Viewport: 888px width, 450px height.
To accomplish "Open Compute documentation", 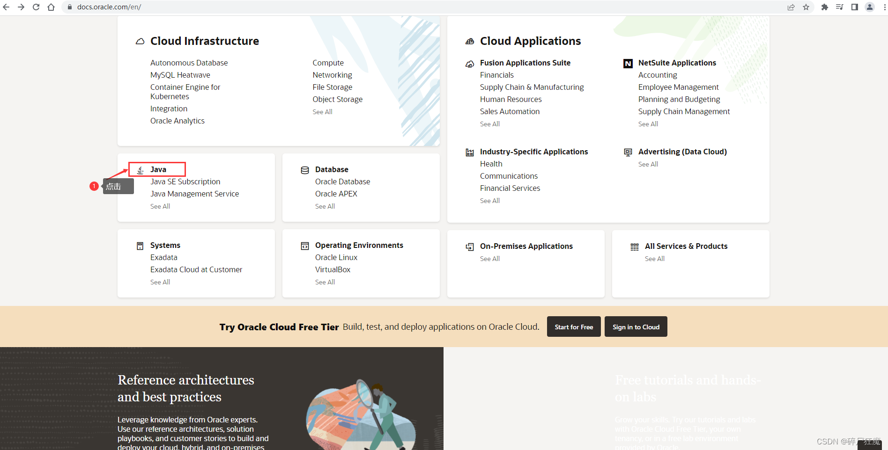I will pyautogui.click(x=328, y=63).
